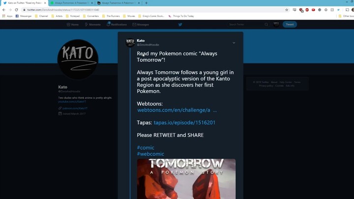Open the webtoons.com challenge link
The width and height of the screenshot is (354, 199).
(177, 110)
